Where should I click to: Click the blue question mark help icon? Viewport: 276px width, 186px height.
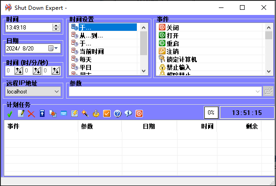tap(118, 114)
